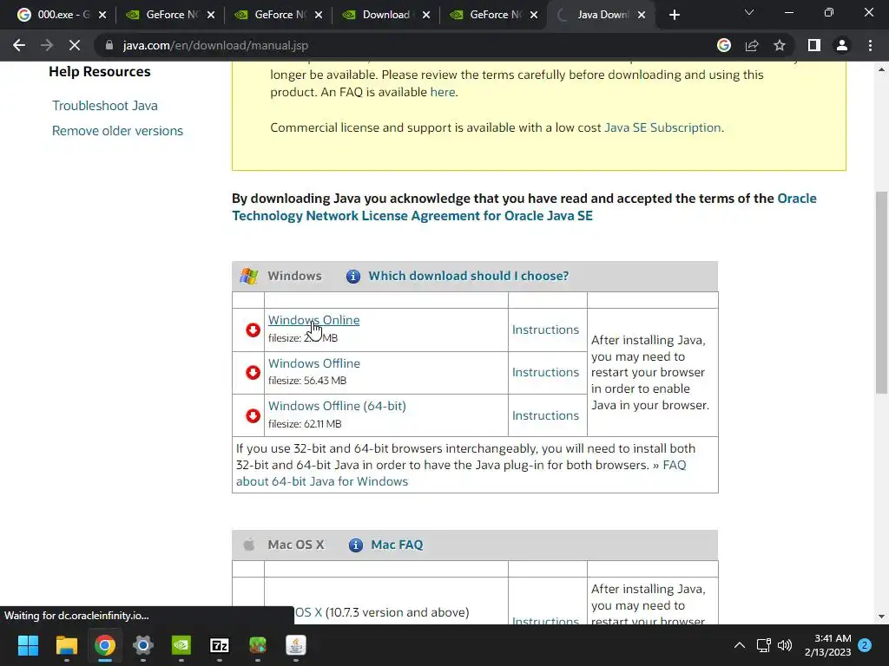This screenshot has width=889, height=666.
Task: Download Windows Online installer
Action: click(313, 320)
